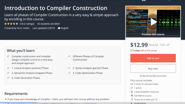
Task: Click the Buy now button
Action: 153,68
